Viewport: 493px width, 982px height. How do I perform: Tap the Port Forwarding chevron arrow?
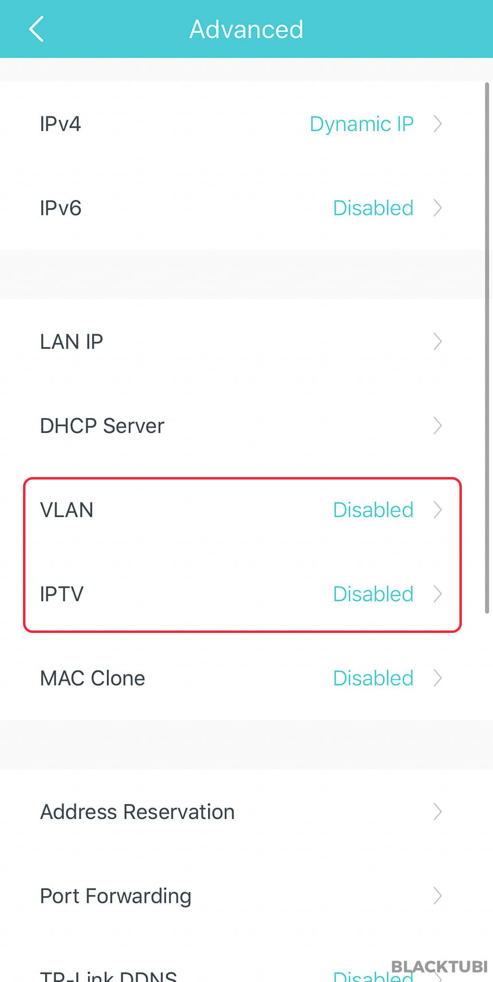point(437,896)
